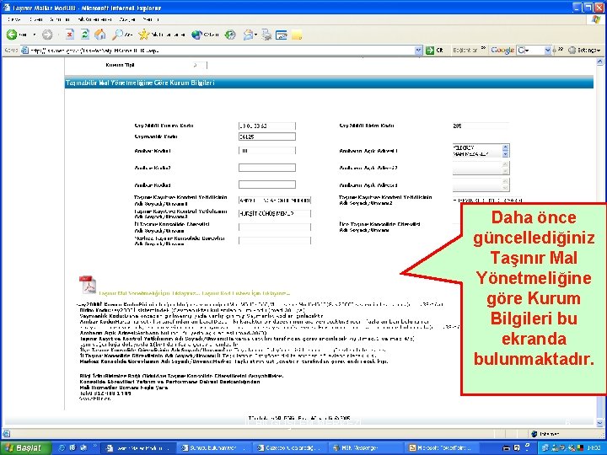Go to the Home page icon

pyautogui.click(x=100, y=35)
